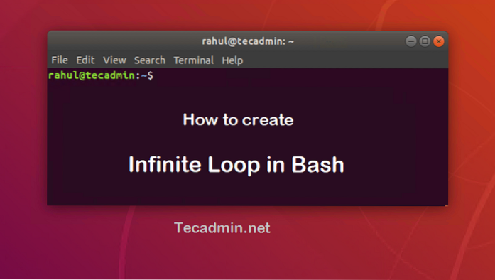This screenshot has height=280, width=495.
Task: Open the Search menu
Action: click(x=150, y=60)
